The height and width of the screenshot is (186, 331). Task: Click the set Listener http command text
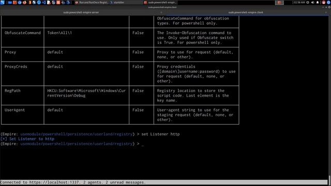click(160, 134)
